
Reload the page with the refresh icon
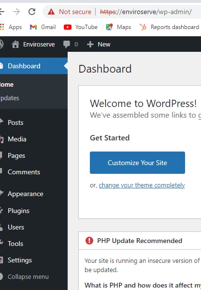32,12
